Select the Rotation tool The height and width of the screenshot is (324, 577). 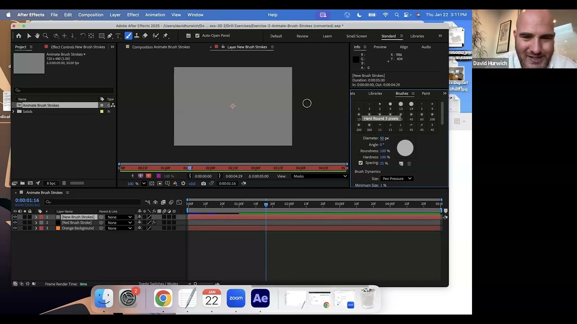click(82, 36)
